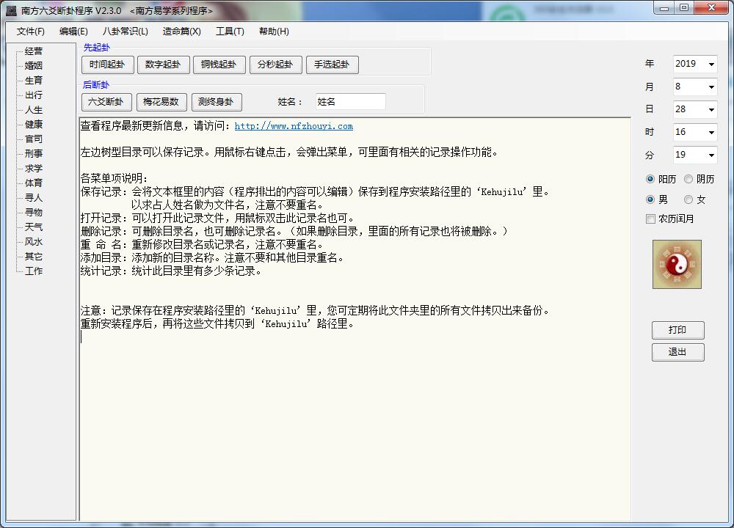This screenshot has height=528, width=734.
Task: Click the 测终身卦 button
Action: click(x=217, y=102)
